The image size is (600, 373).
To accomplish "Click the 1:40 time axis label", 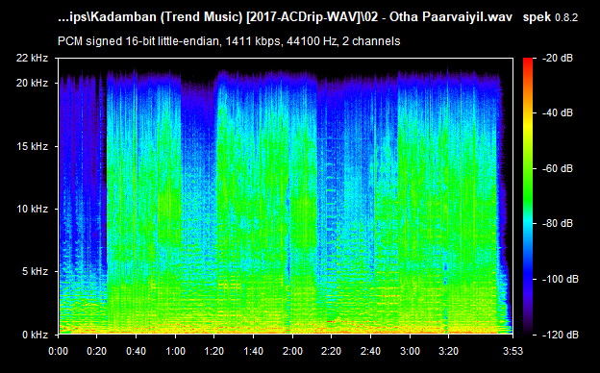I will tap(253, 351).
